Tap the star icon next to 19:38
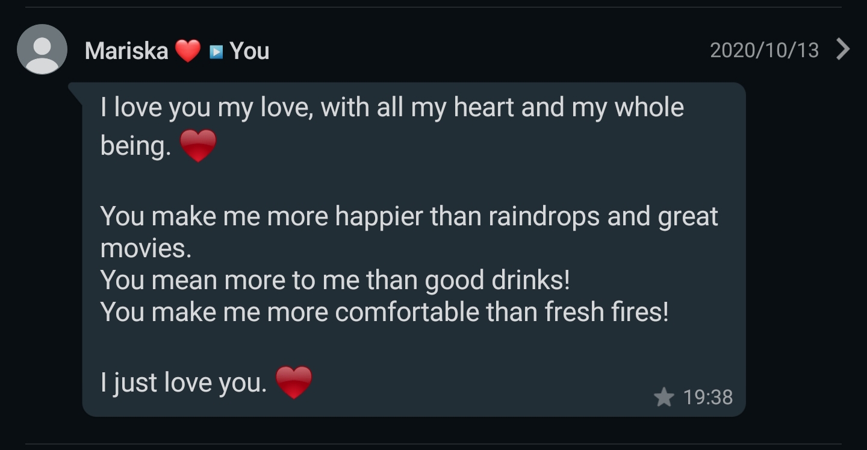867x450 pixels. tap(663, 397)
